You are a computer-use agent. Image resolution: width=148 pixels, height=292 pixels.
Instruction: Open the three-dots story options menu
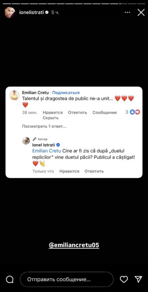pos(127,12)
